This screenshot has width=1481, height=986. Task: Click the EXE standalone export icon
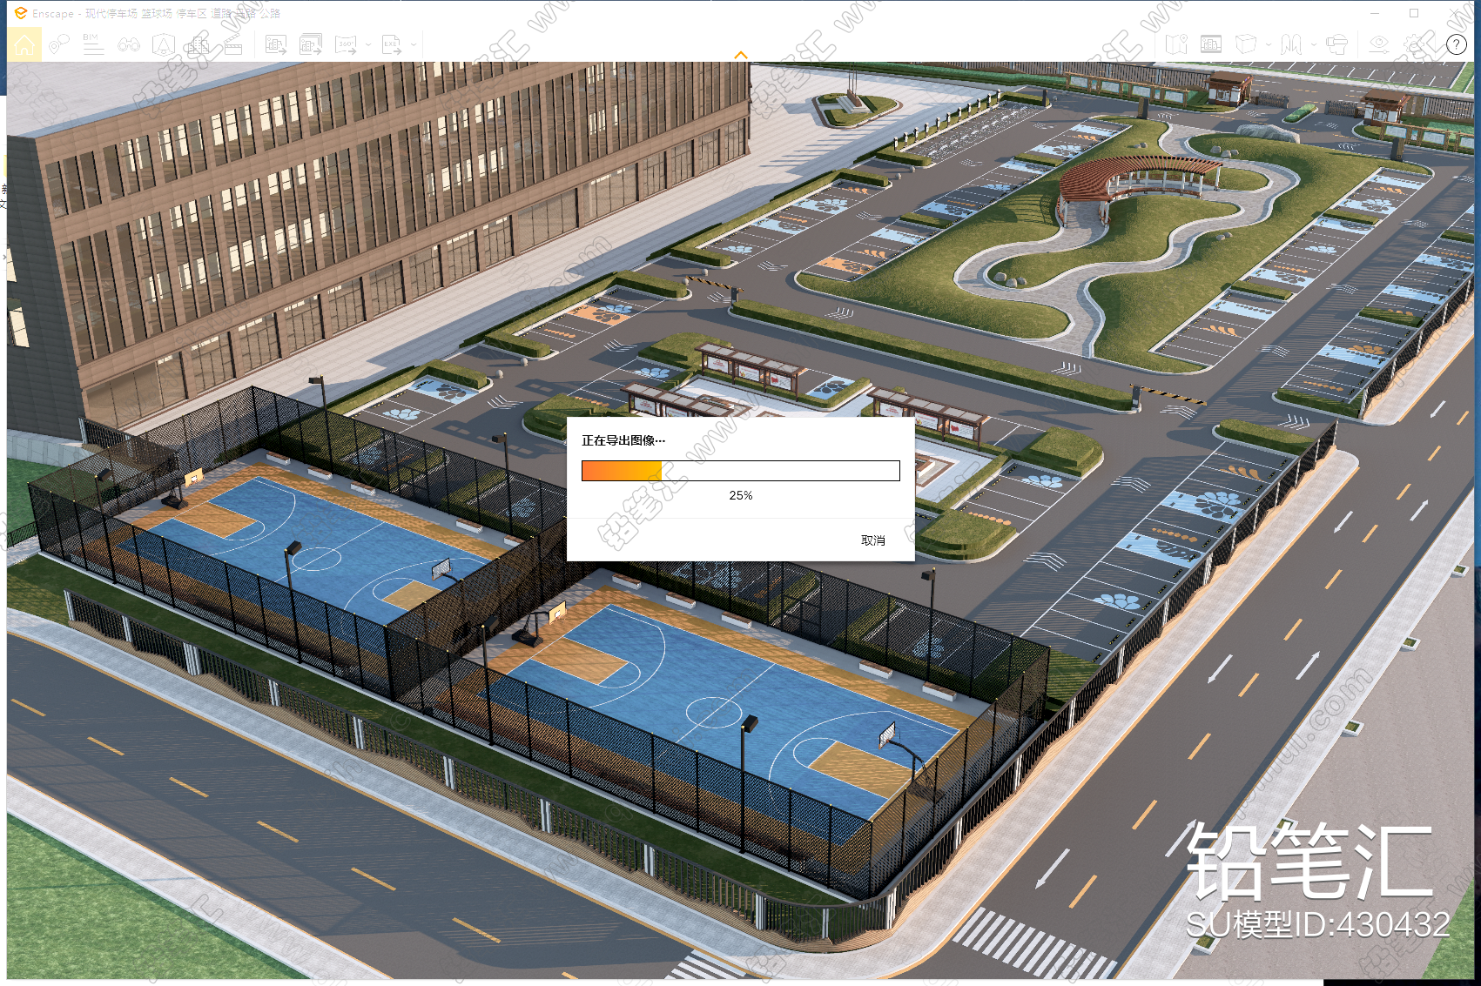coord(392,44)
